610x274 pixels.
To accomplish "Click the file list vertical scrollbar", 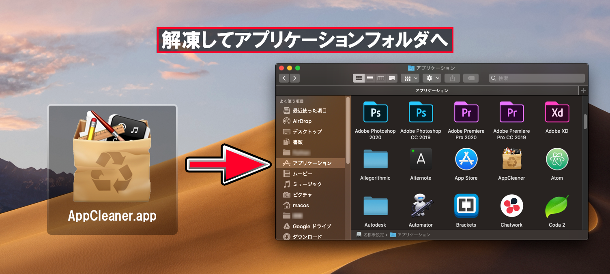I will [x=585, y=122].
